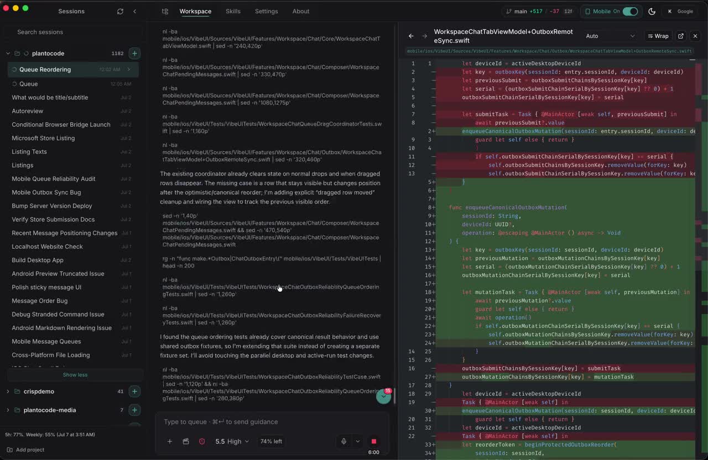
Task: Open the Localhost Website Check session
Action: [x=72, y=247]
